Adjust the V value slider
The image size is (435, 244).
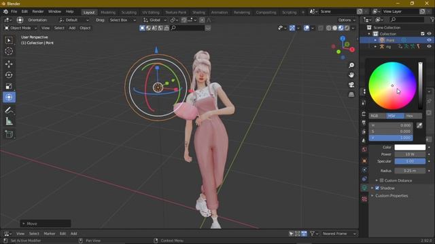[391, 138]
